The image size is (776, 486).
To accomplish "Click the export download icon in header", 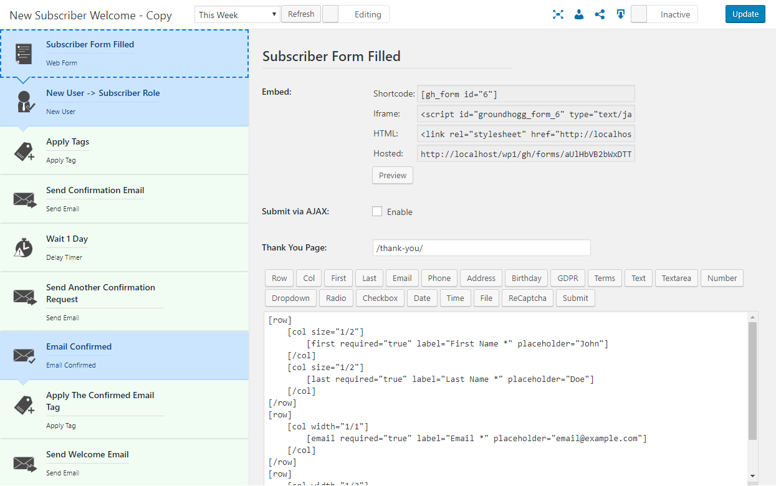I will 620,14.
